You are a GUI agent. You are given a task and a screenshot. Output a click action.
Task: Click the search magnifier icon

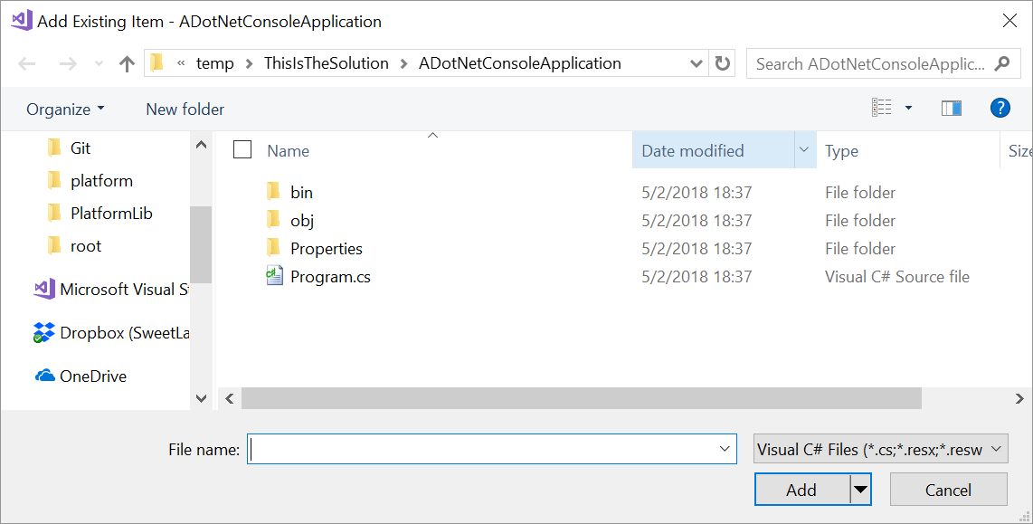(1002, 63)
